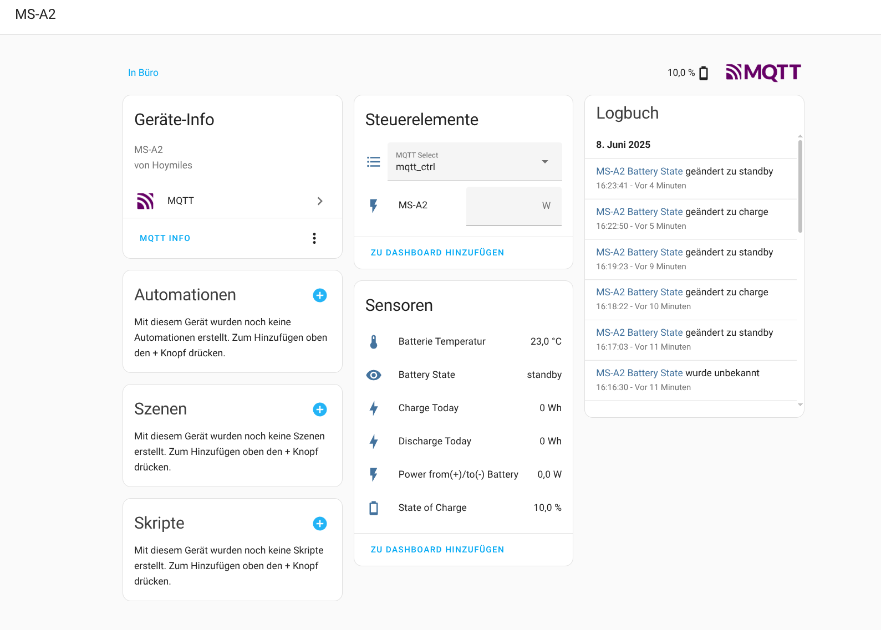Open the first Battery State standby log entry

pyautogui.click(x=639, y=172)
